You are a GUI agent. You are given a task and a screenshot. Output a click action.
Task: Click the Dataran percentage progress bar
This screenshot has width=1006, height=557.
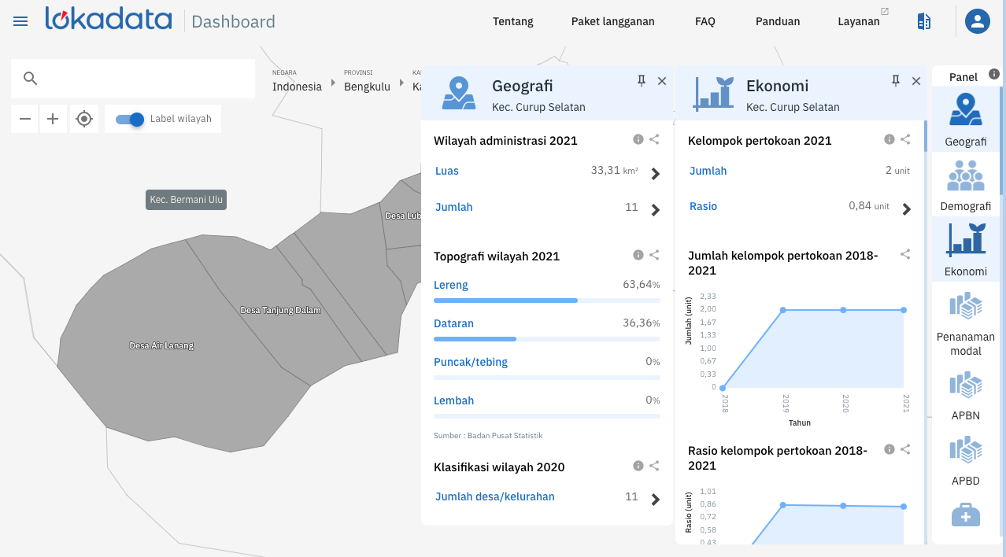point(546,339)
